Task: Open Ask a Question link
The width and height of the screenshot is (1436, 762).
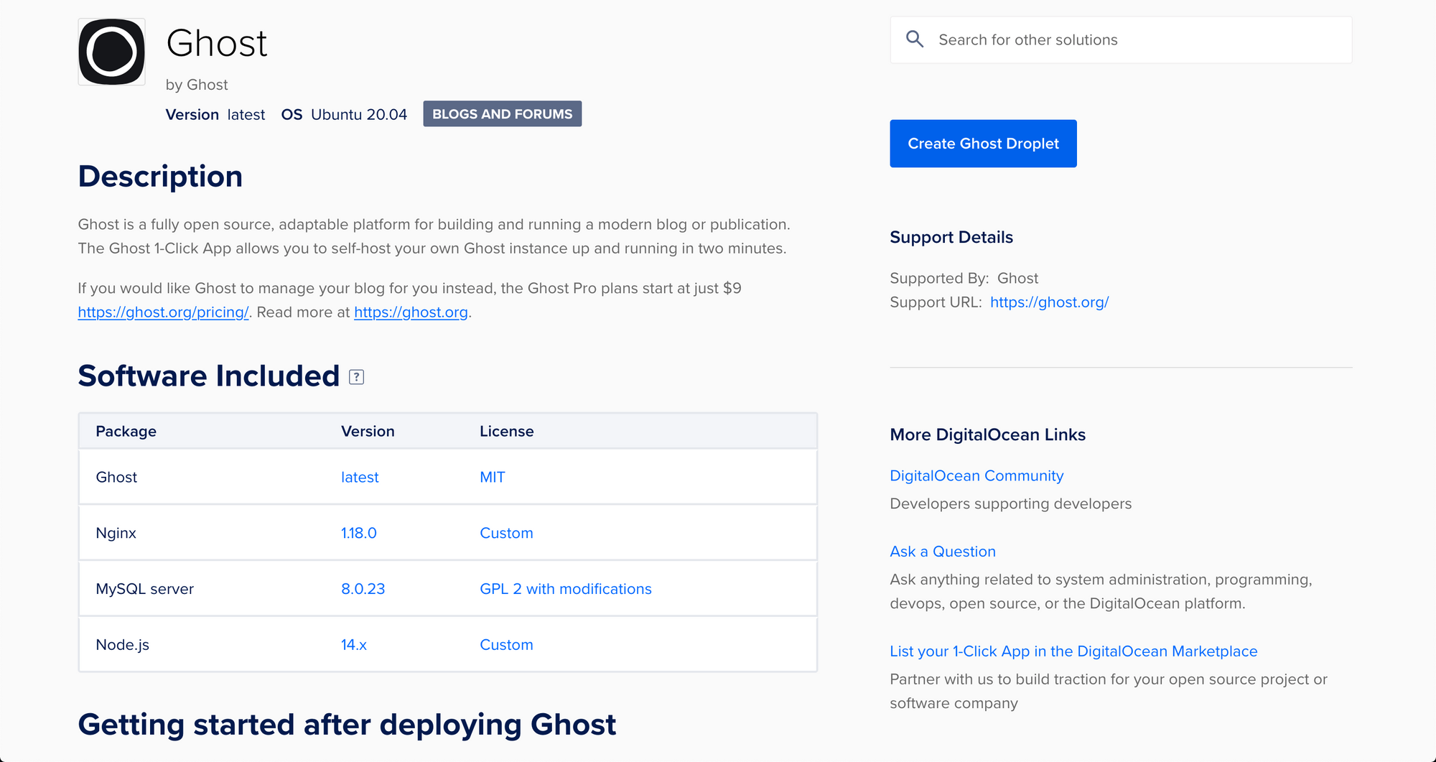Action: [943, 552]
